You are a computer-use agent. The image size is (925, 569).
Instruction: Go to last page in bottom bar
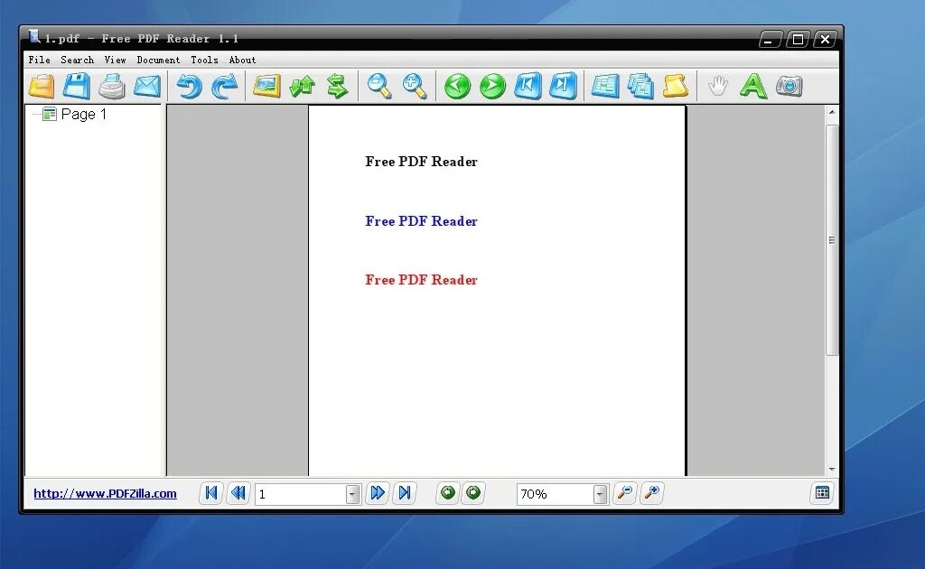[405, 493]
